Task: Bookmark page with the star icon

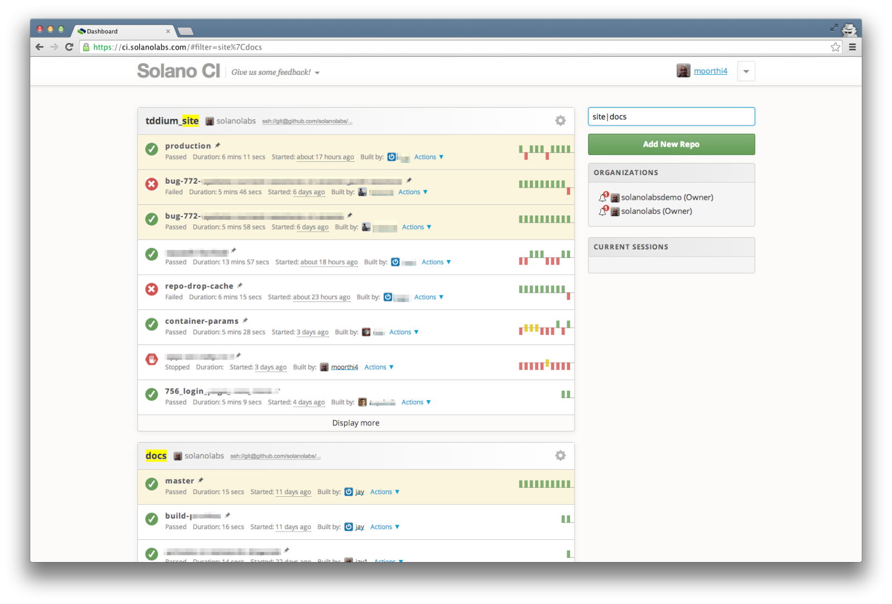Action: 835,47
